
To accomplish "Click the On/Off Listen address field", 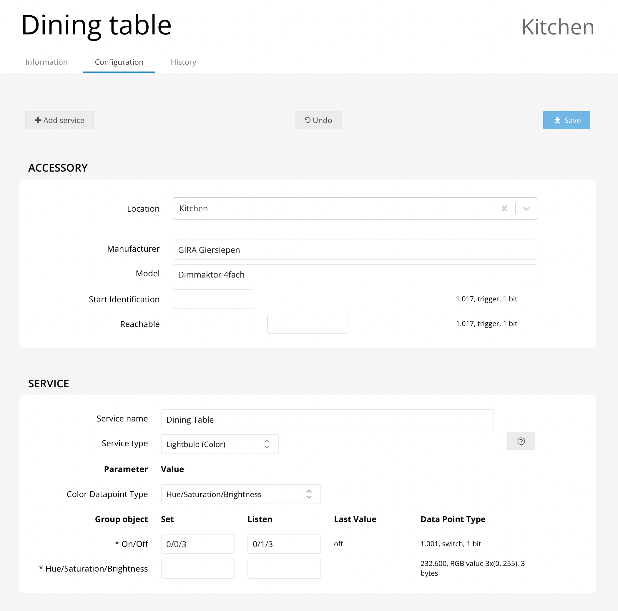I will pos(284,544).
